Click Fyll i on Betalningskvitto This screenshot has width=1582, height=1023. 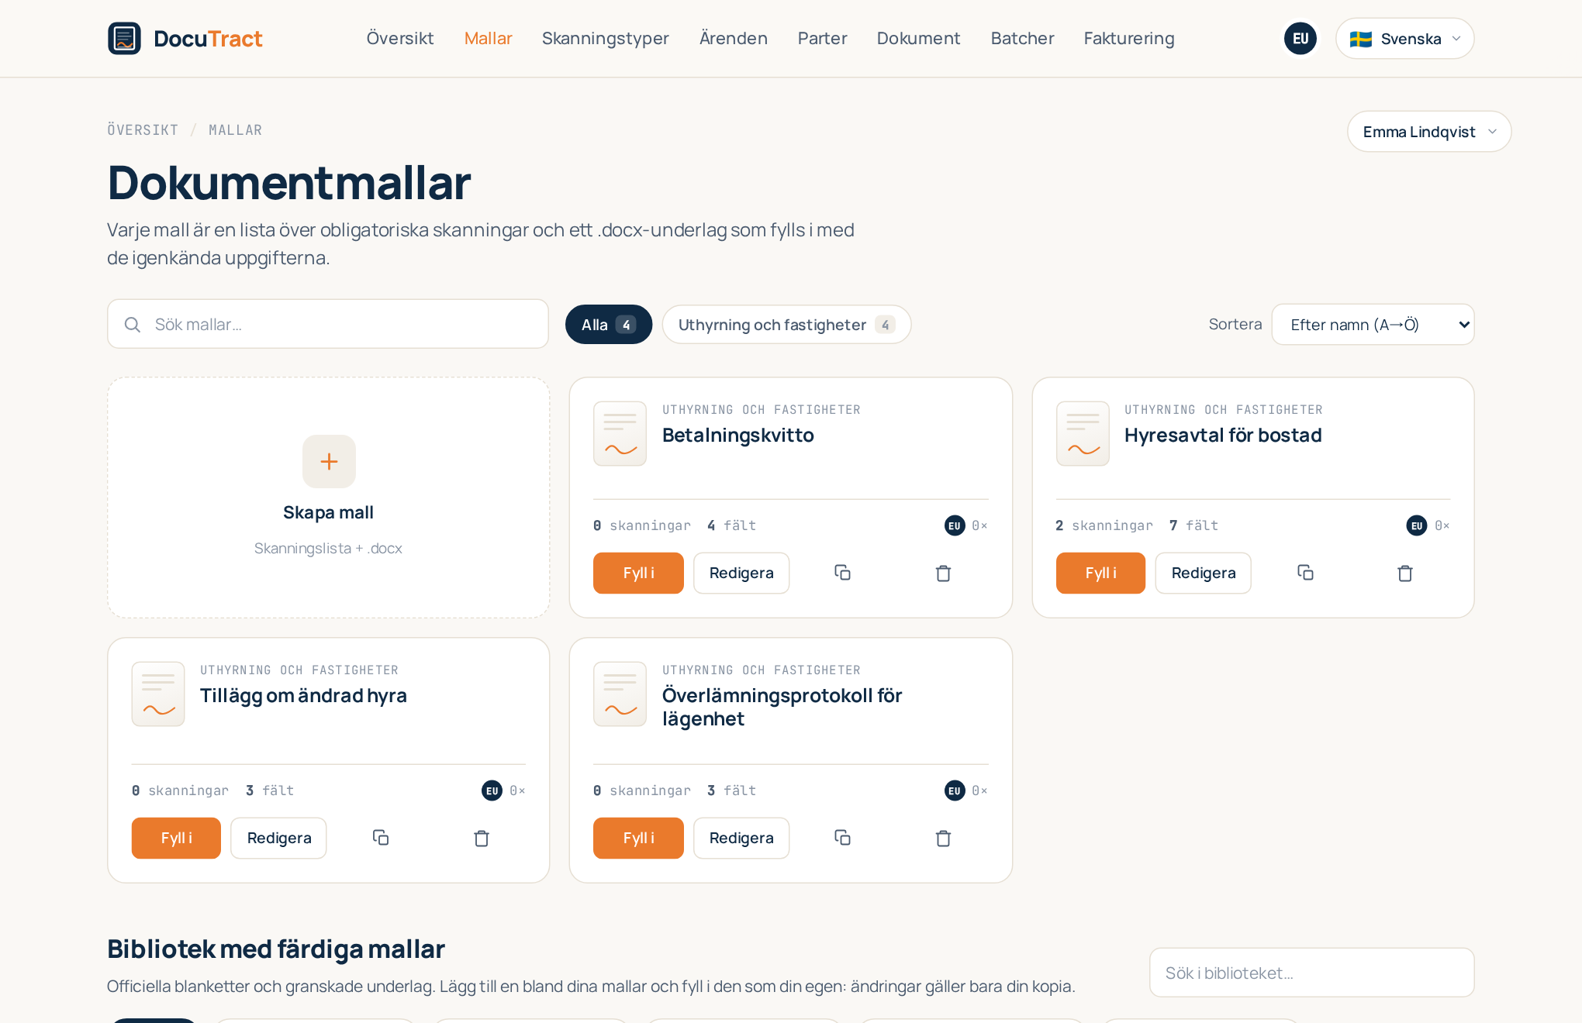point(638,573)
